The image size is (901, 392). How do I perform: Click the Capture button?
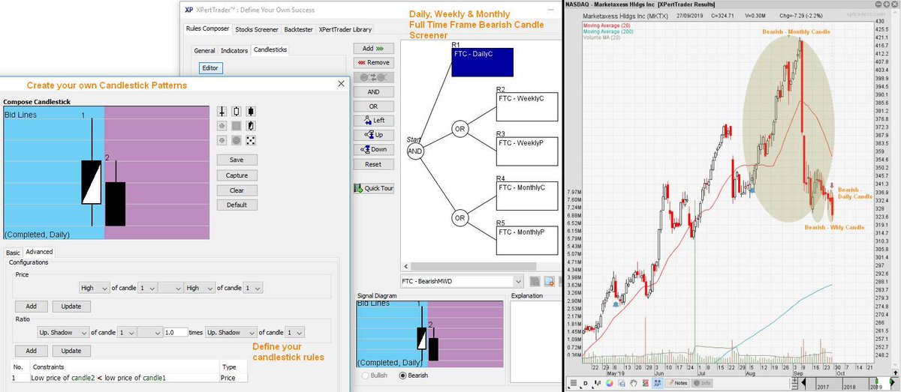tap(237, 175)
